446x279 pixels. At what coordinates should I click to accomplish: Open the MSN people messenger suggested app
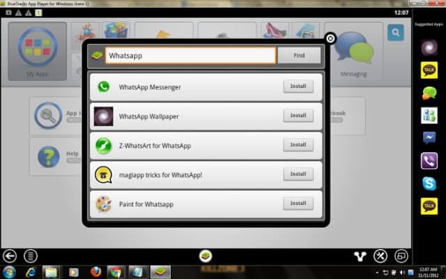(429, 116)
